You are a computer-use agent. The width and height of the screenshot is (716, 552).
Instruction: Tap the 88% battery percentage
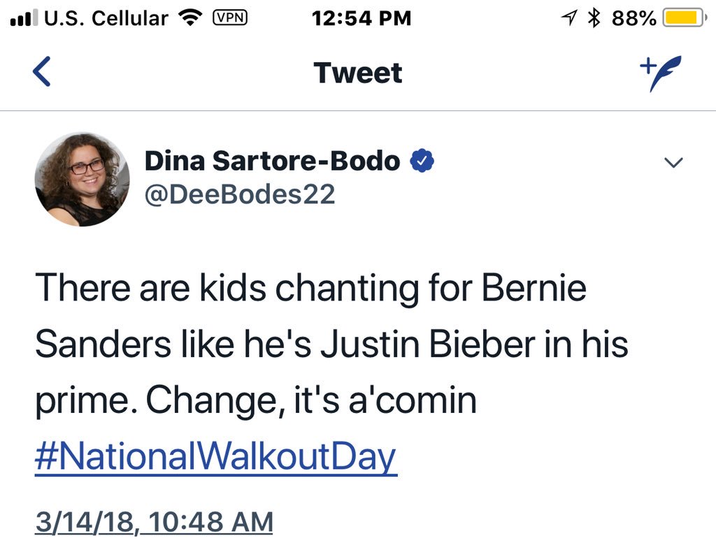point(634,19)
